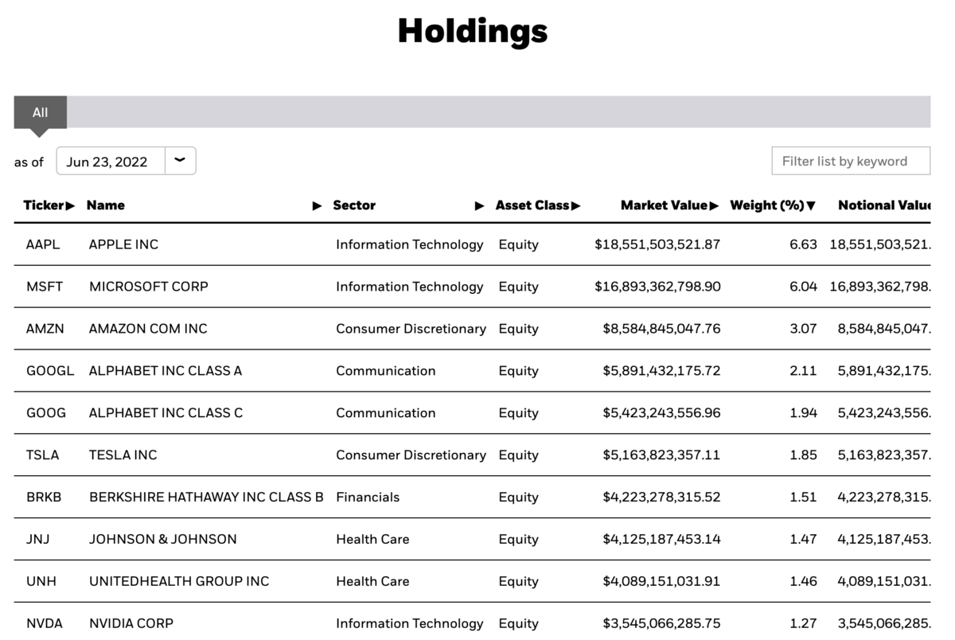The image size is (955, 640).
Task: Click GOOGL weight 2.11
Action: click(804, 371)
